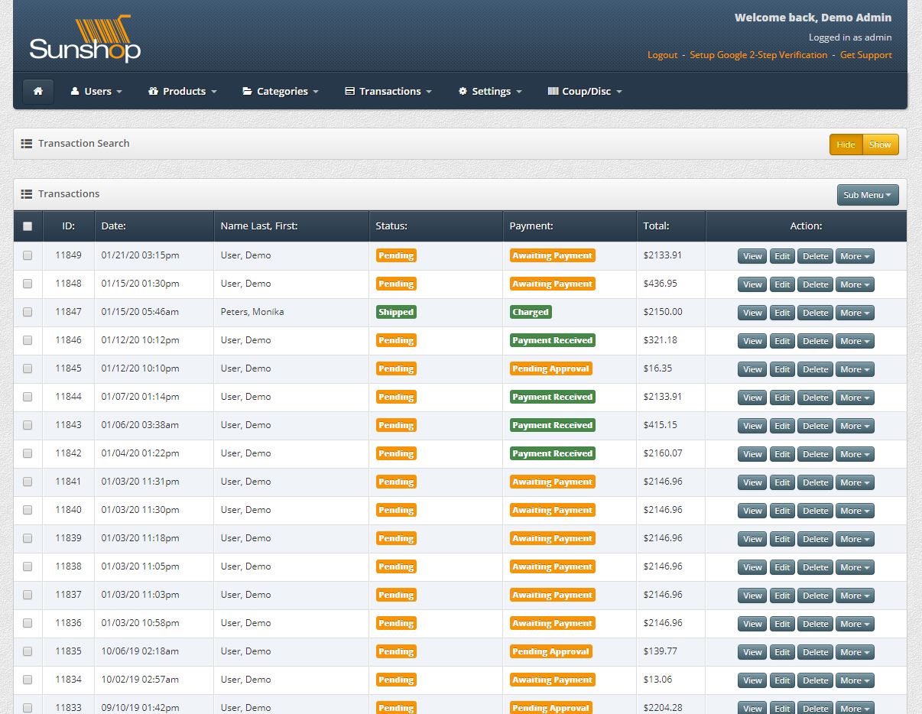Delete transaction 11834
Image resolution: width=922 pixels, height=714 pixels.
(815, 680)
